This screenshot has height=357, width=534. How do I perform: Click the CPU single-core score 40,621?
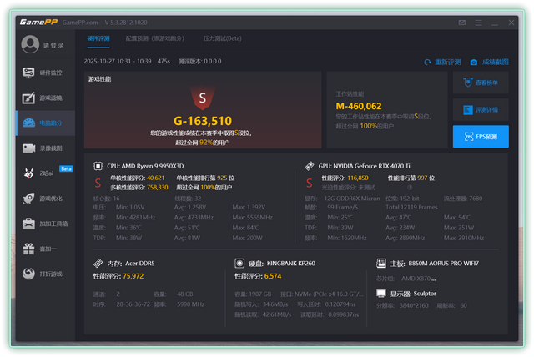(156, 178)
